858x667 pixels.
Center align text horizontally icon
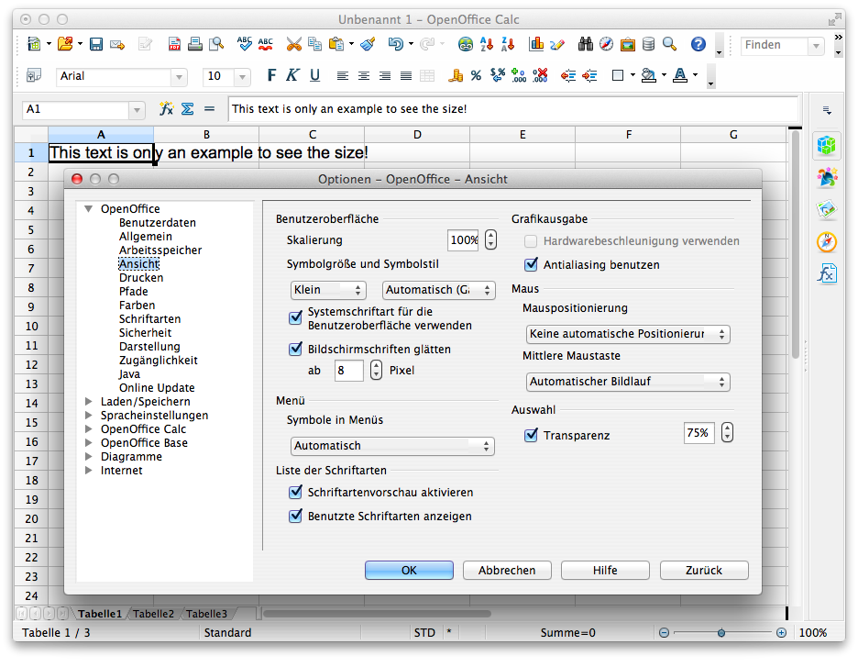(364, 75)
